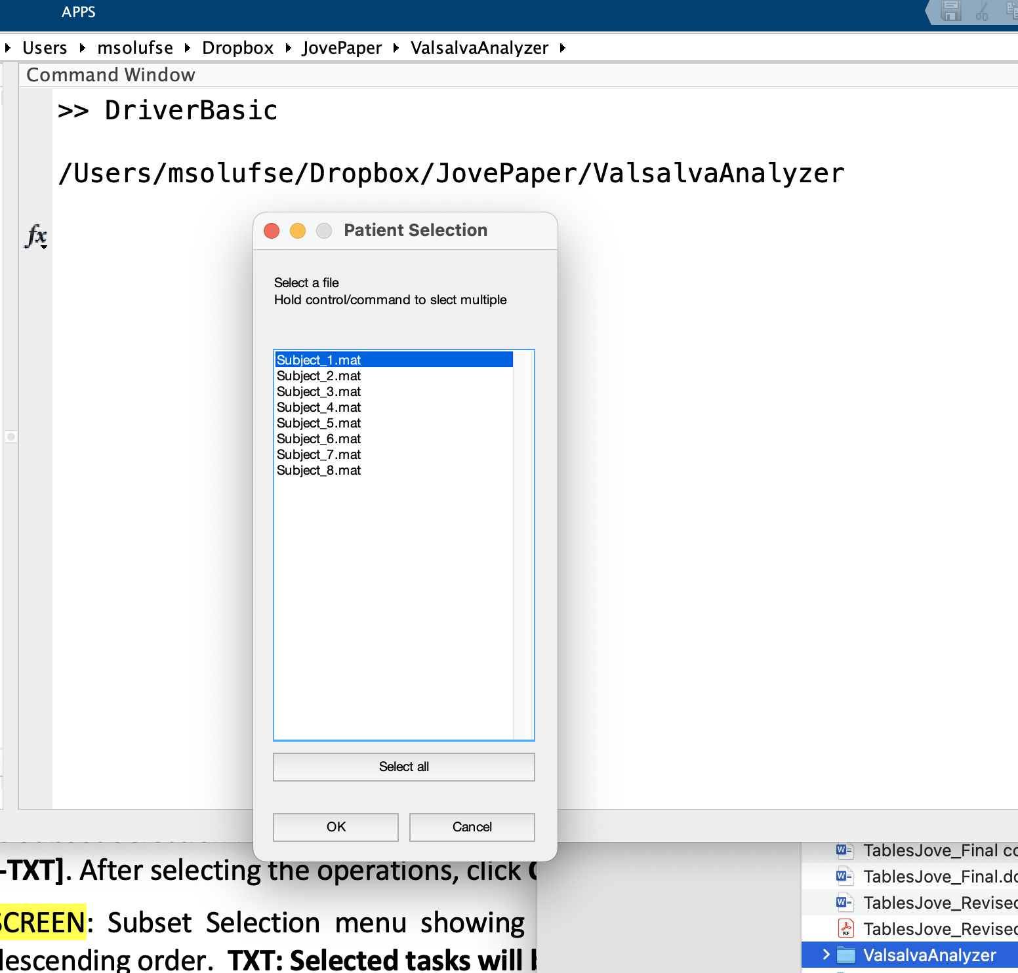Click the Word icon beside TablesJove_Final.dc
The image size is (1018, 973).
click(x=845, y=877)
